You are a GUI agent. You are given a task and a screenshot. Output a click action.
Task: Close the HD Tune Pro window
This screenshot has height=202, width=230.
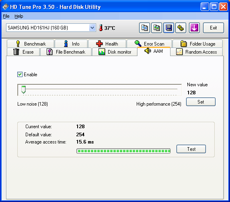click(x=223, y=7)
